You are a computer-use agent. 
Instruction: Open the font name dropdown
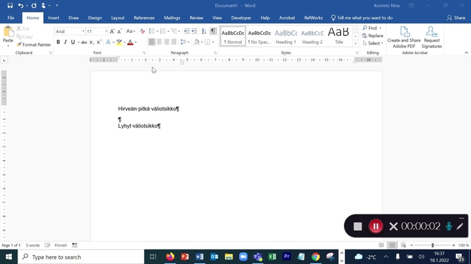tap(83, 31)
